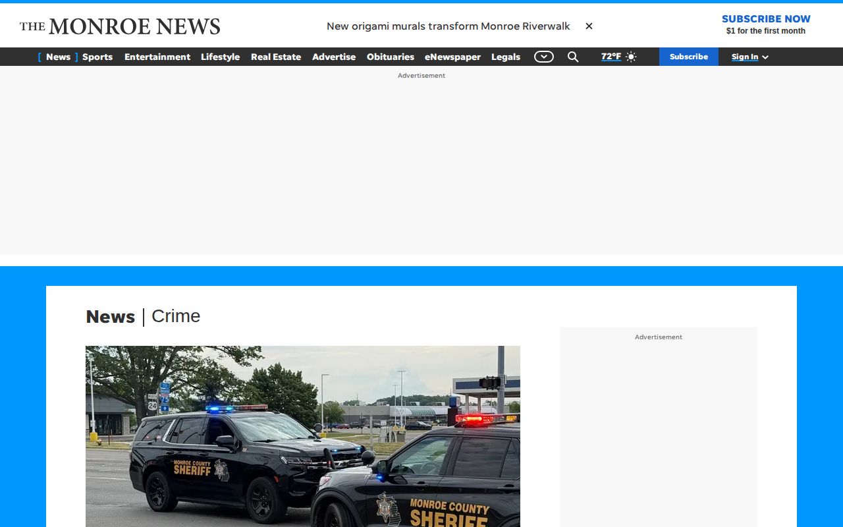
Task: Read the origami murals Riverwalk headline
Action: pos(449,26)
